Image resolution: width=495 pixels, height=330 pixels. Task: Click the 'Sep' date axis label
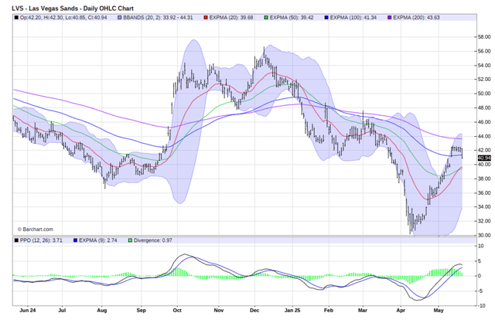pyautogui.click(x=141, y=311)
